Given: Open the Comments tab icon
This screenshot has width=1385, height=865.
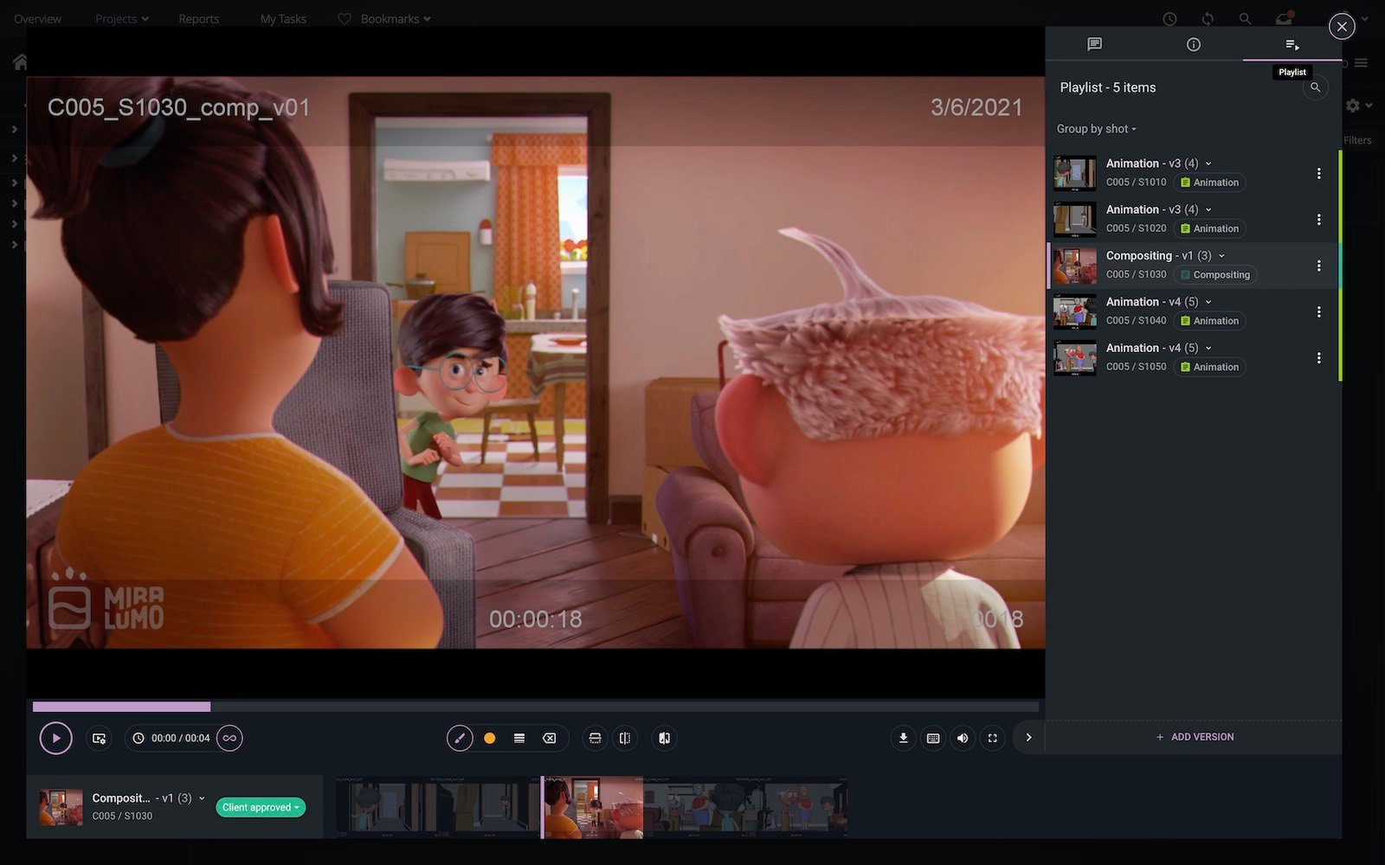Looking at the screenshot, I should click(1094, 44).
